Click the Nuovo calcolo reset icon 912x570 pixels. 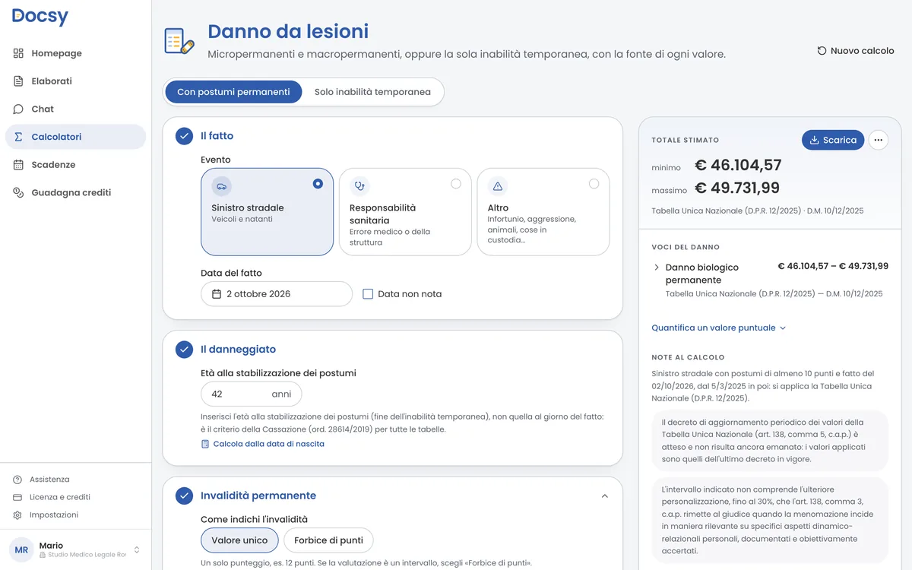(x=822, y=51)
